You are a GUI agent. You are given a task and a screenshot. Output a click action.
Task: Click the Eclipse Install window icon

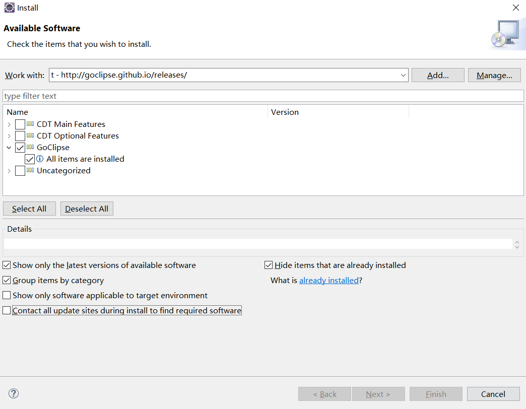point(10,8)
